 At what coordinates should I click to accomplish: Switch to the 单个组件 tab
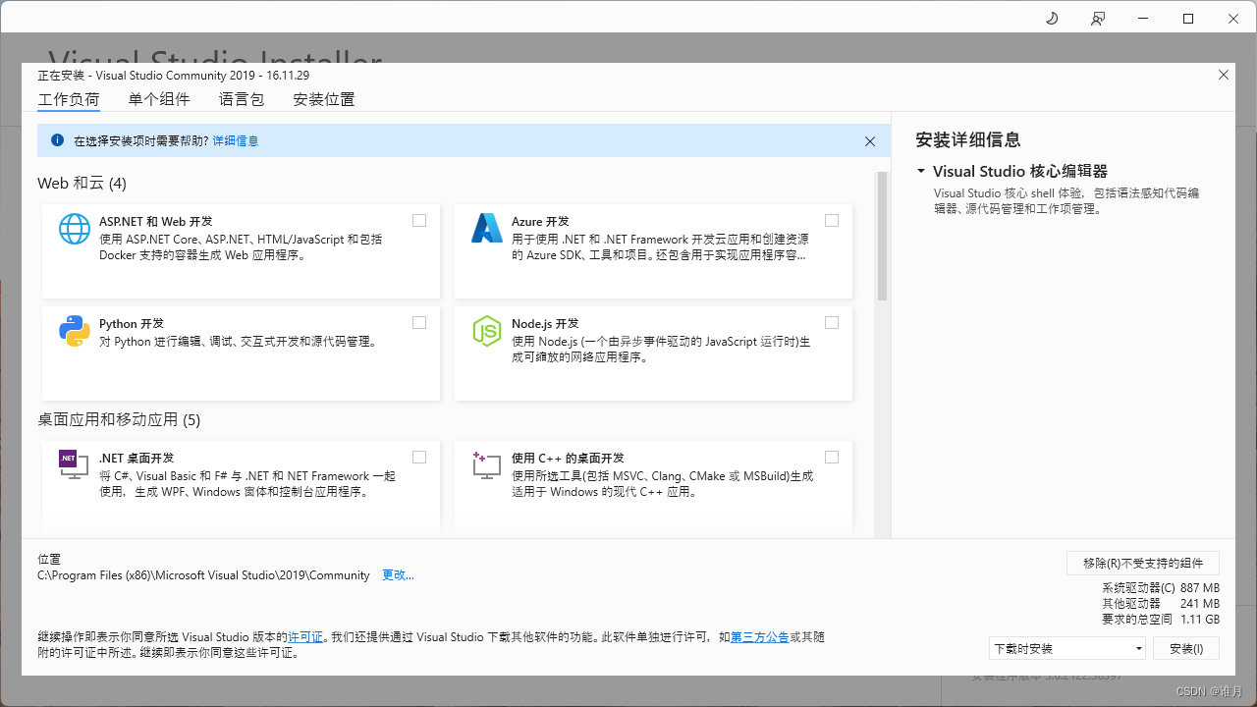coord(159,99)
